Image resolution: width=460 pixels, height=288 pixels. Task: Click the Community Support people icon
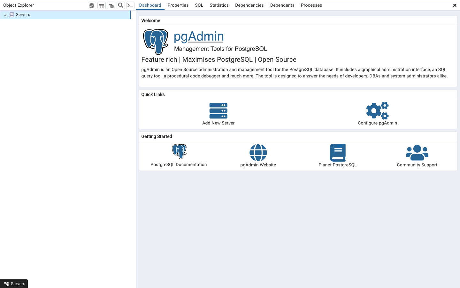(417, 153)
